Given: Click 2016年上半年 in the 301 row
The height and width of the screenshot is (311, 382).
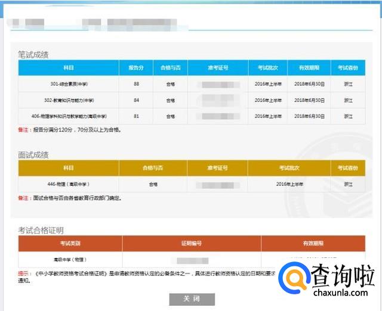Looking at the screenshot, I should coord(268,84).
